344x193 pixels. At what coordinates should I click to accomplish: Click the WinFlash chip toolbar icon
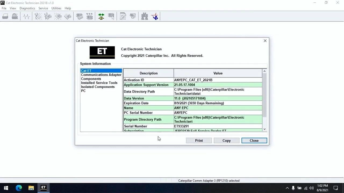click(133, 16)
